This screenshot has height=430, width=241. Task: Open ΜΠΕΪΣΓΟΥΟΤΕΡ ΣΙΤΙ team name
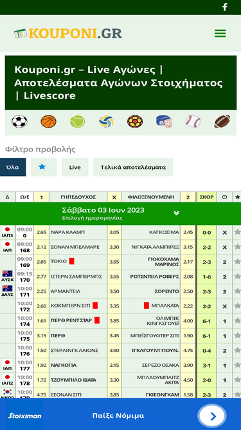pos(155,336)
